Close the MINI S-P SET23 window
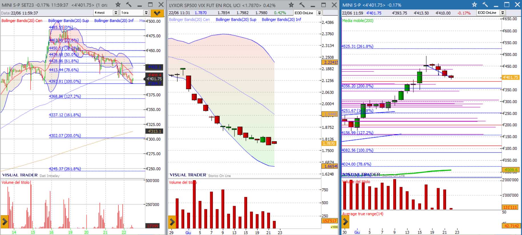 (x=161, y=5)
